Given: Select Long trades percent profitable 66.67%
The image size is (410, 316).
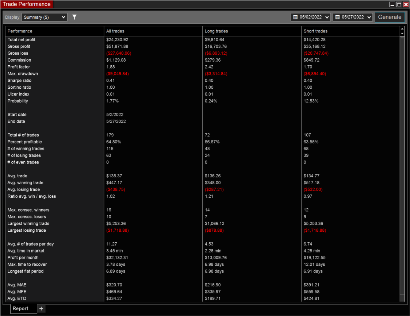Looking at the screenshot, I should coord(212,142).
